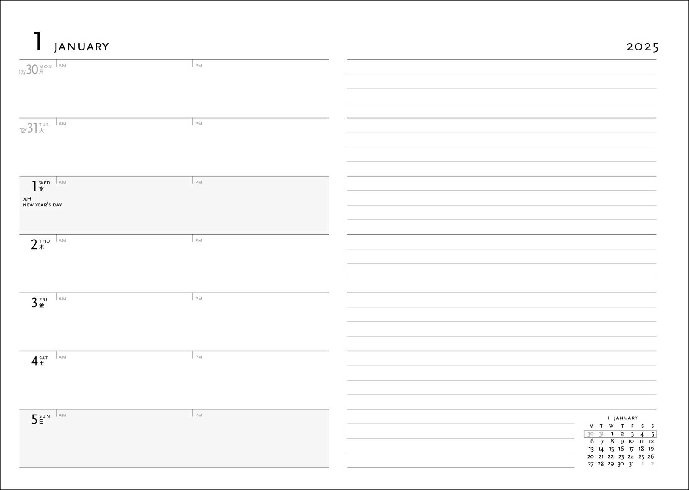Image resolution: width=689 pixels, height=490 pixels.
Task: Click the AM label on Saturday 4
Action: (62, 357)
